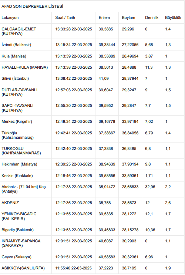
Task: Select the ASIKKOY-(SANLIURFA) row
Action: coord(92,268)
